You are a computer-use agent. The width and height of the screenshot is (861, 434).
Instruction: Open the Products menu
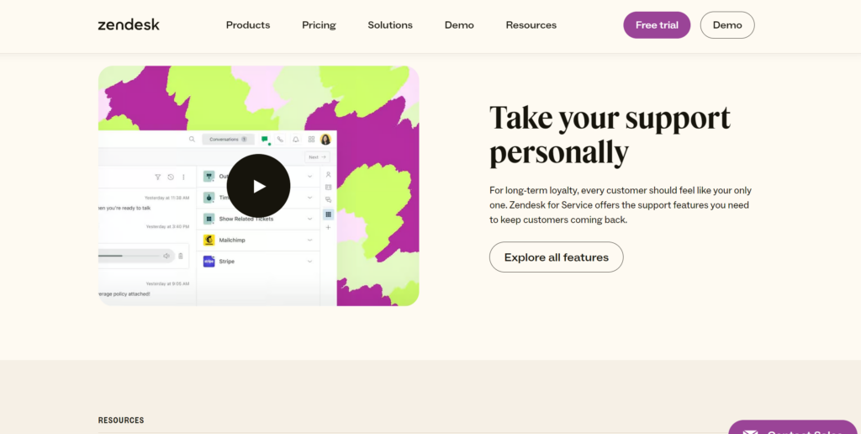248,25
